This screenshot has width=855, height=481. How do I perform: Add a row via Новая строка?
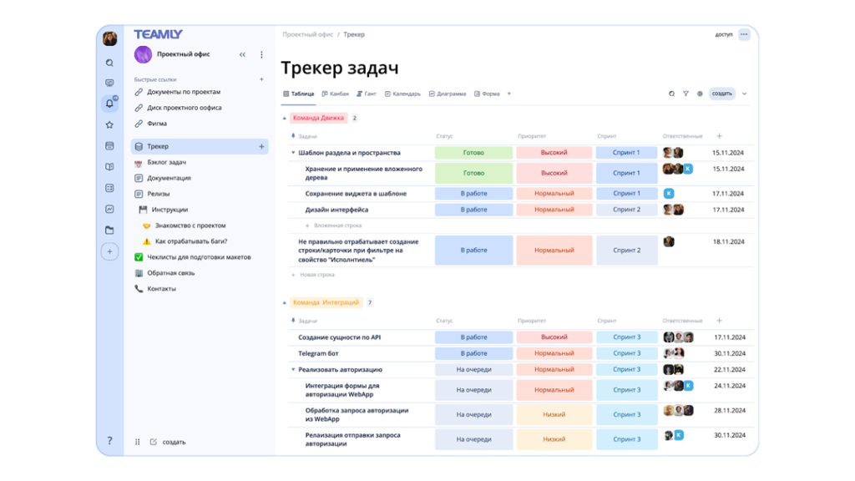316,275
